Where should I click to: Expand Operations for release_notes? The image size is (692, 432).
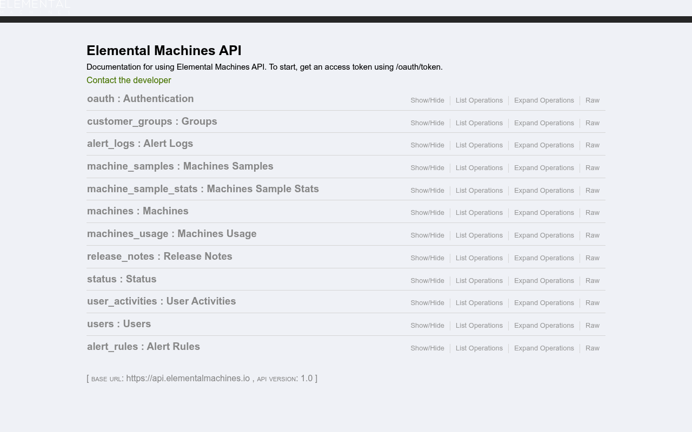point(544,258)
